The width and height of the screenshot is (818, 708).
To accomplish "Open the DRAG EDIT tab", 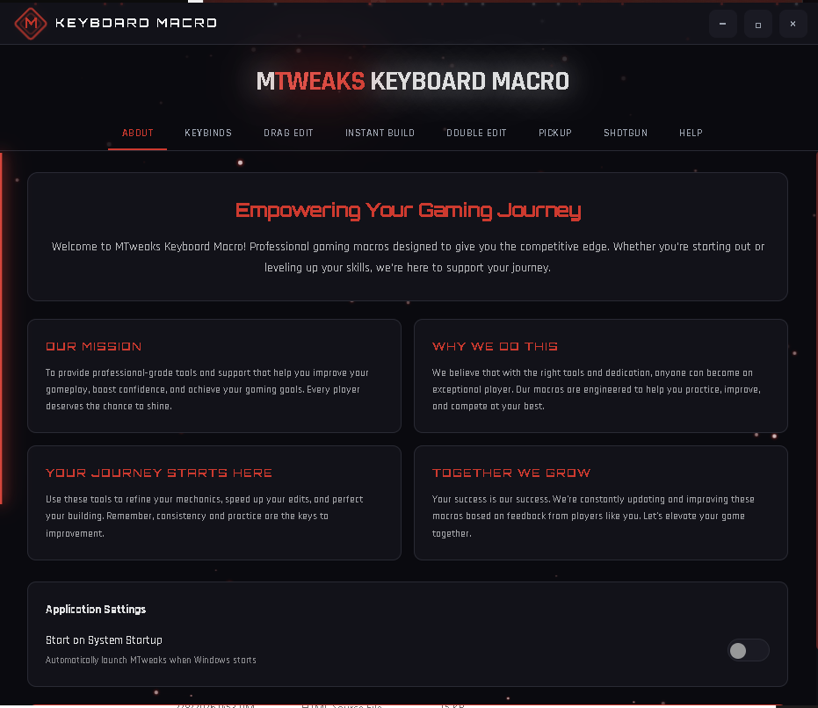I will (x=288, y=133).
